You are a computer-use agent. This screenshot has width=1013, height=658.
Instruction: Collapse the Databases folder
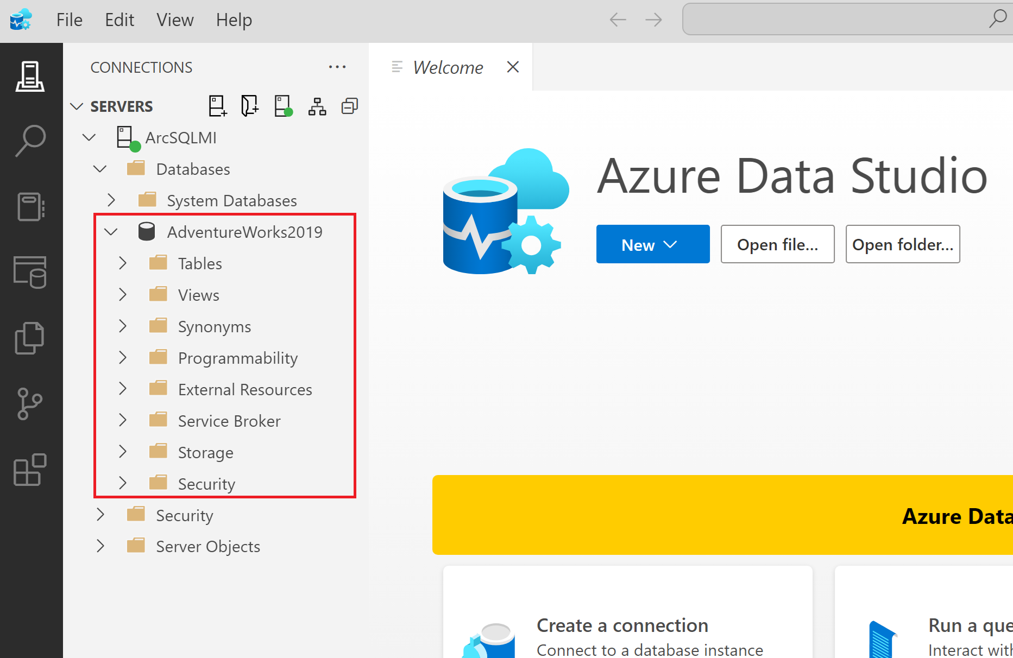100,169
